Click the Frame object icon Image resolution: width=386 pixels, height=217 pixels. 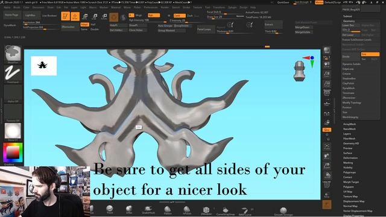(327, 146)
